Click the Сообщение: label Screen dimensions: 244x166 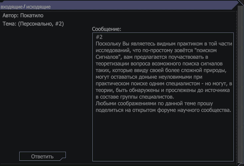point(106,29)
